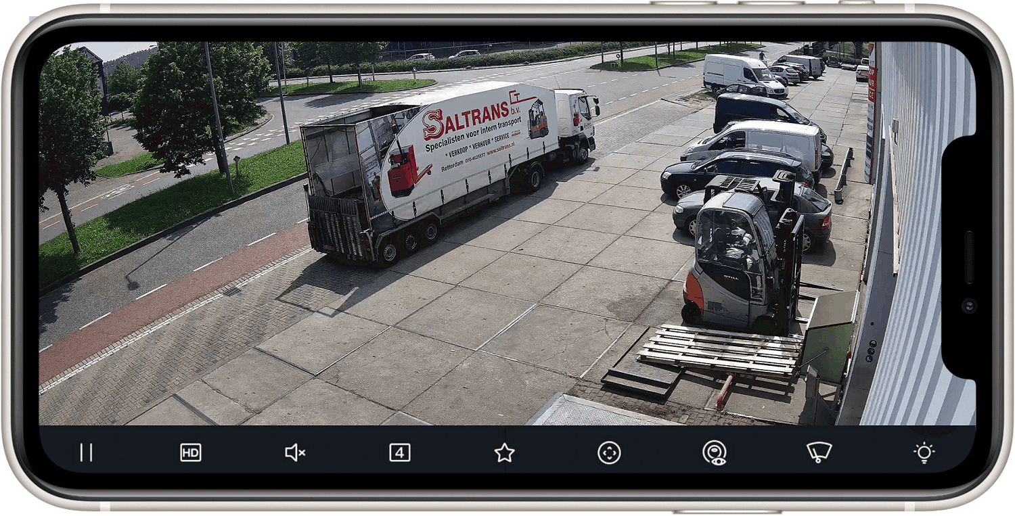The height and width of the screenshot is (516, 1015).
Task: Open the 4-camera split view
Action: 400,452
